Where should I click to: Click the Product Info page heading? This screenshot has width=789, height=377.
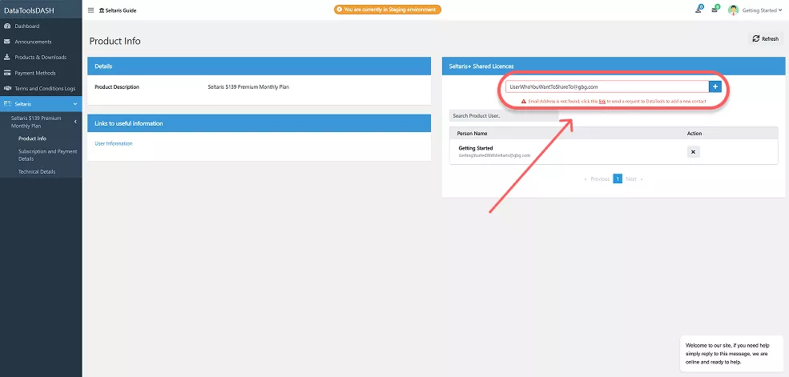pos(115,41)
